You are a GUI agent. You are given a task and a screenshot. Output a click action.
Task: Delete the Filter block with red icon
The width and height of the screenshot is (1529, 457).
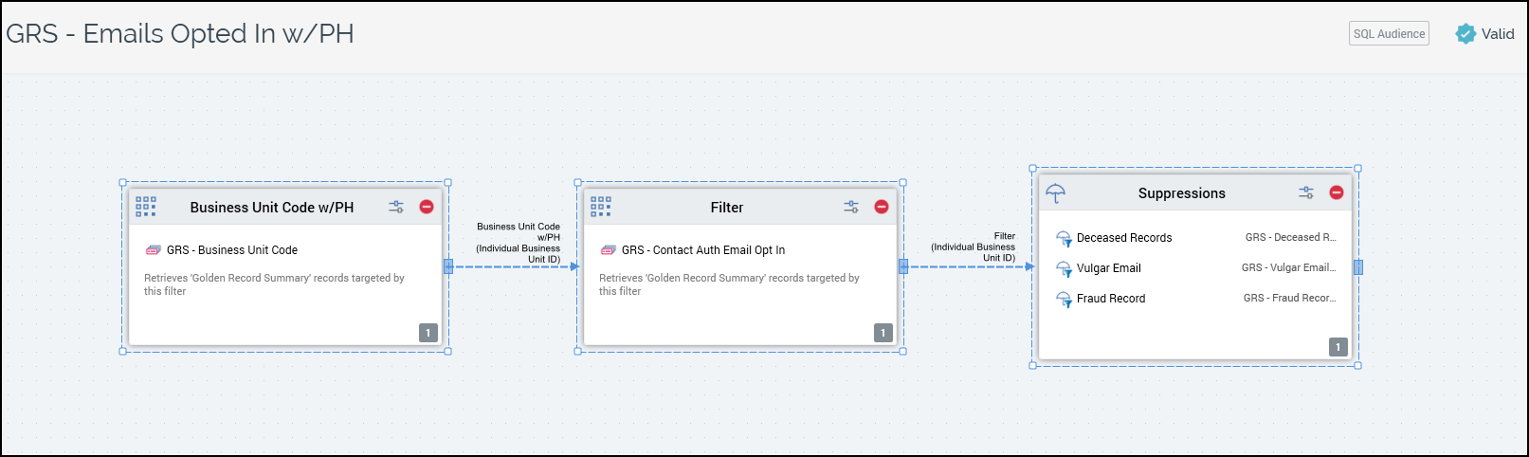[x=882, y=207]
